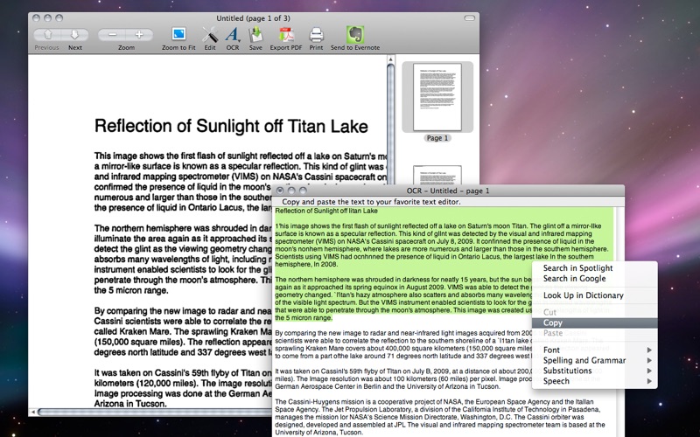Print the document via Print icon
The image size is (700, 437).
316,34
